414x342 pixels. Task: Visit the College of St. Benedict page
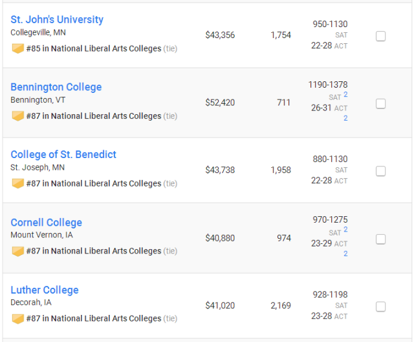pyautogui.click(x=63, y=154)
